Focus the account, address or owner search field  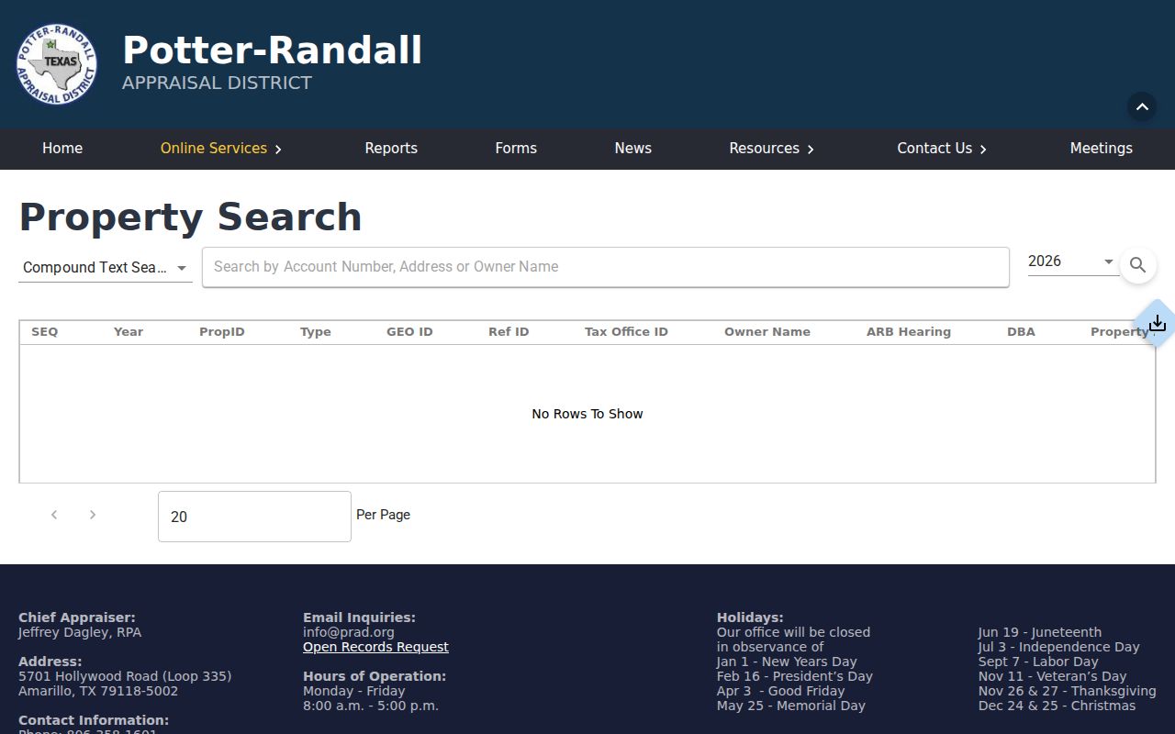[x=606, y=267]
